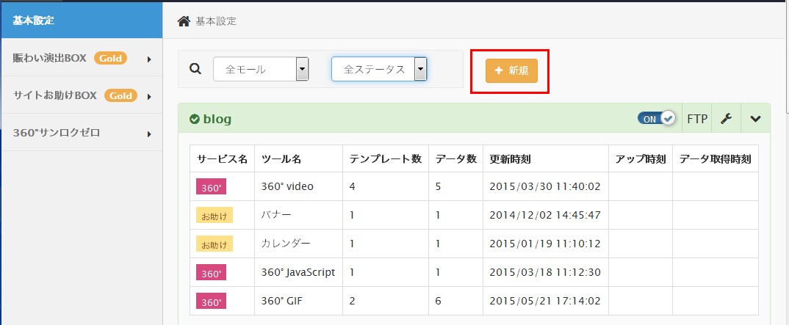789x325 pixels.
Task: Open サイトお助けBOX sidebar menu
Action: [x=82, y=95]
